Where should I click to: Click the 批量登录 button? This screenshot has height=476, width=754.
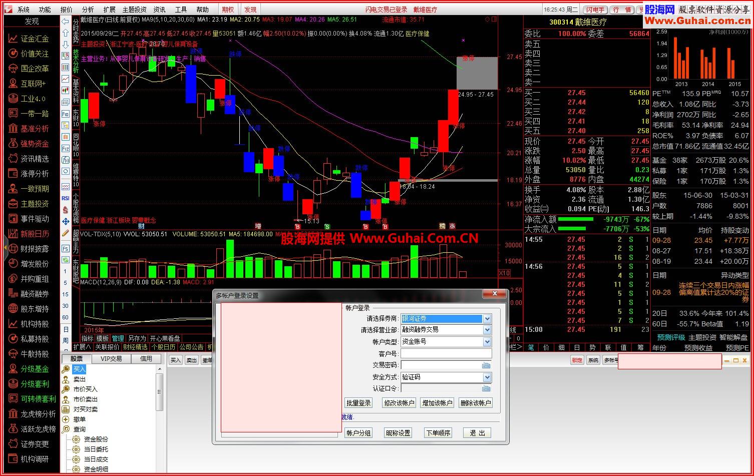point(358,403)
